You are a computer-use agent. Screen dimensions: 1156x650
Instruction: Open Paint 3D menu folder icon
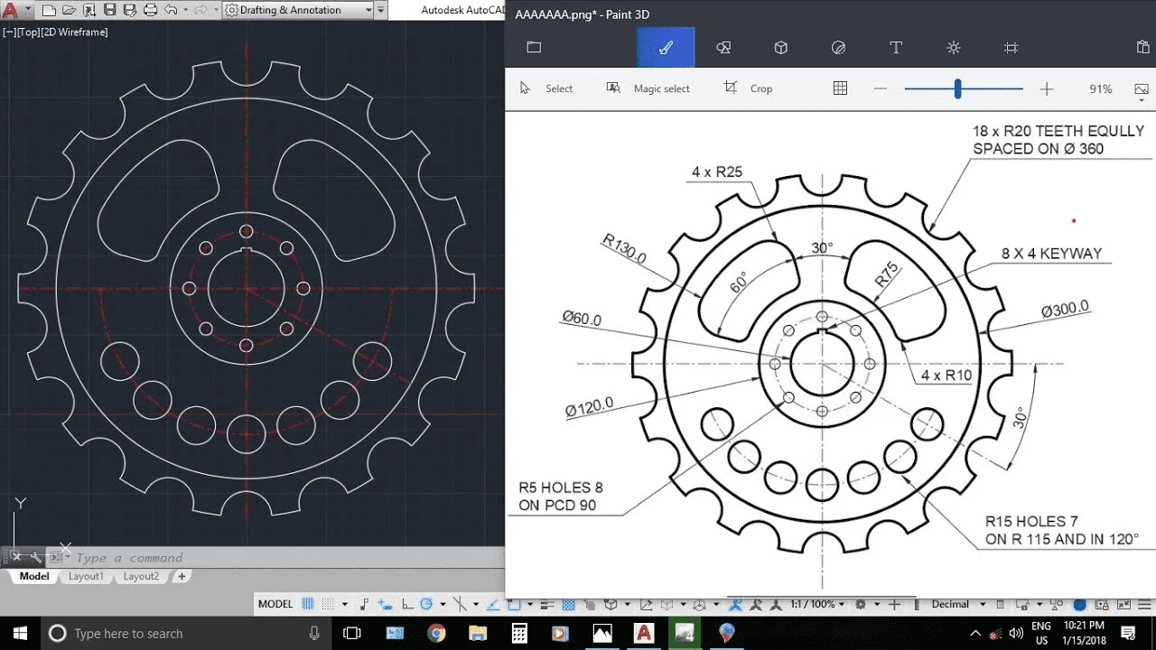point(534,48)
